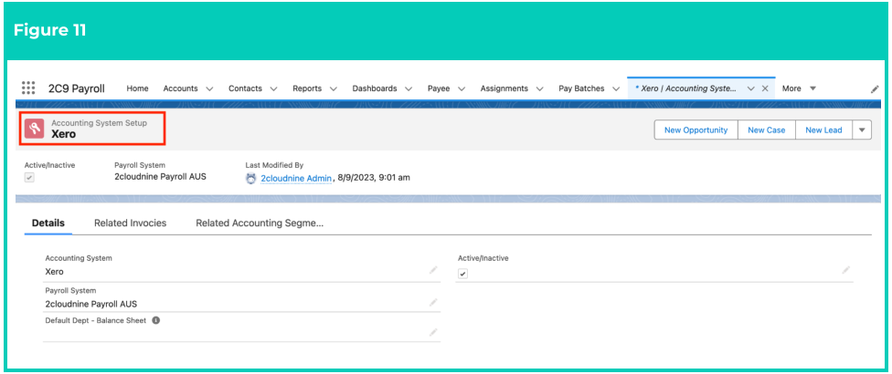Expand the Dashboards navigation dropdown

point(409,88)
